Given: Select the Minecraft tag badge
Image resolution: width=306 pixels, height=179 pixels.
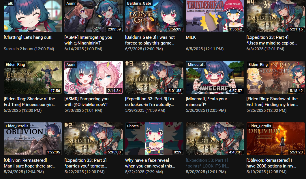Looking at the screenshot, I should pos(196,65).
